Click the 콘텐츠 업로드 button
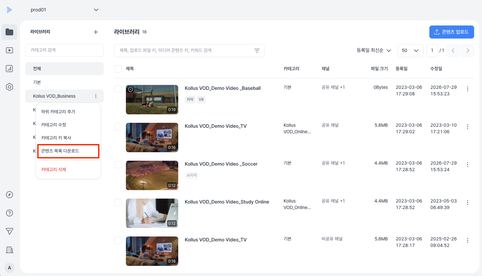The height and width of the screenshot is (276, 482). pyautogui.click(x=452, y=32)
